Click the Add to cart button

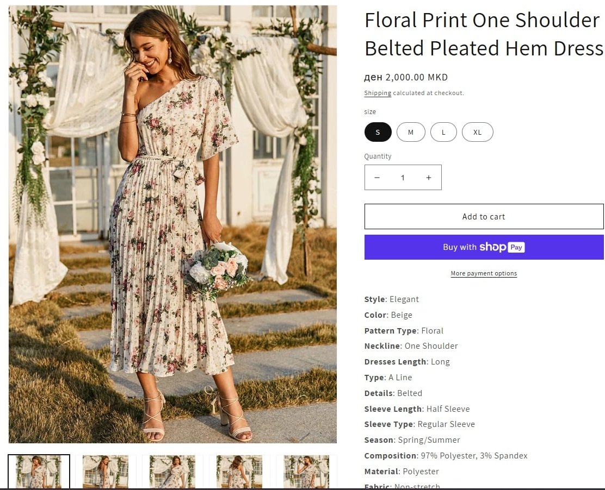coord(484,216)
